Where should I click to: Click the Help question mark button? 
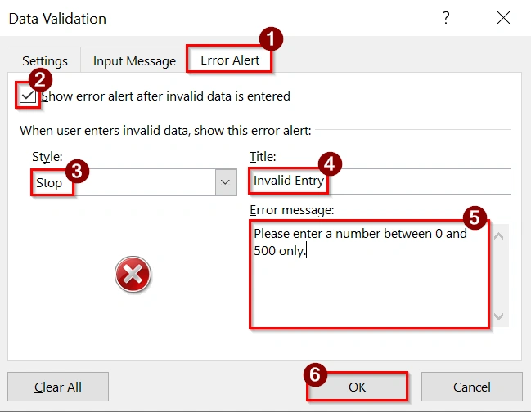tap(446, 18)
